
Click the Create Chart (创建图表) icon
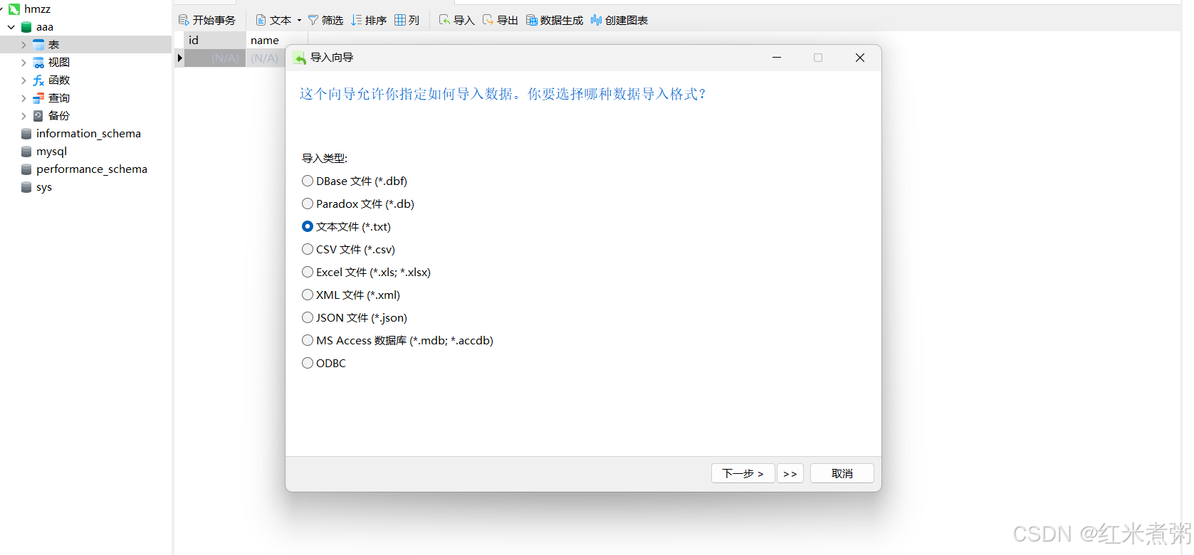point(597,20)
